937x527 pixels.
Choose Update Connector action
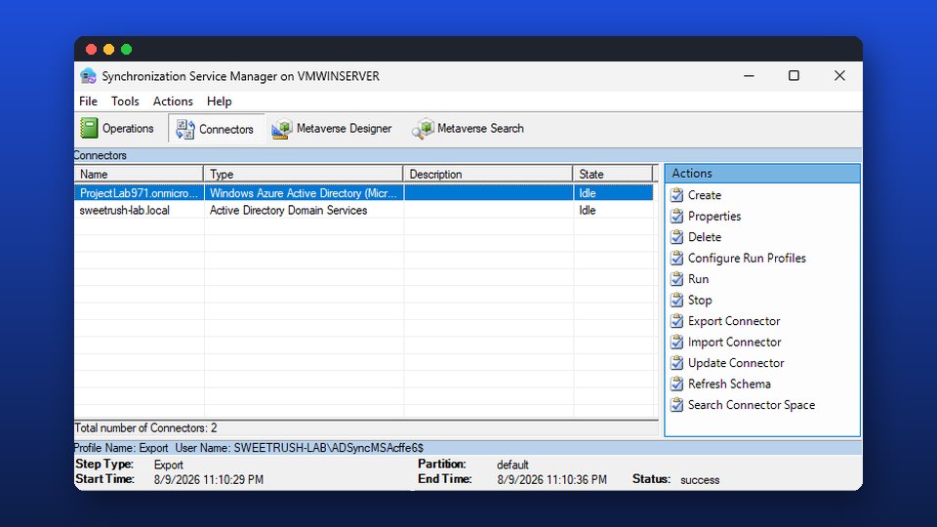tap(736, 363)
